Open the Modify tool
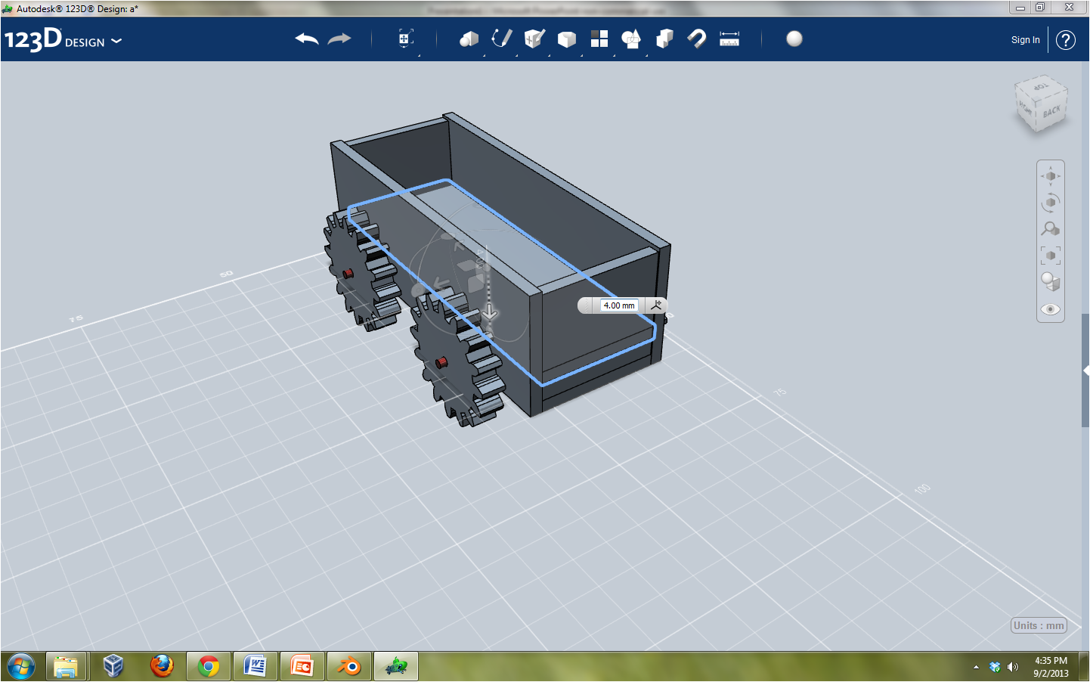1090x682 pixels. pos(567,39)
